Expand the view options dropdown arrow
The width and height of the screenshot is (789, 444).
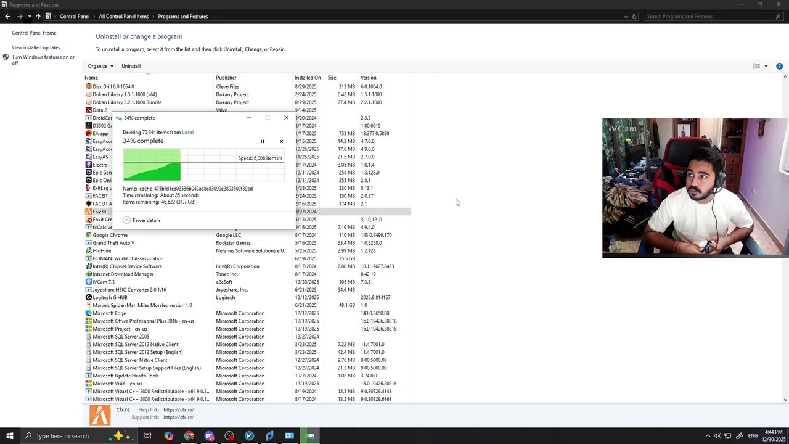(x=766, y=66)
